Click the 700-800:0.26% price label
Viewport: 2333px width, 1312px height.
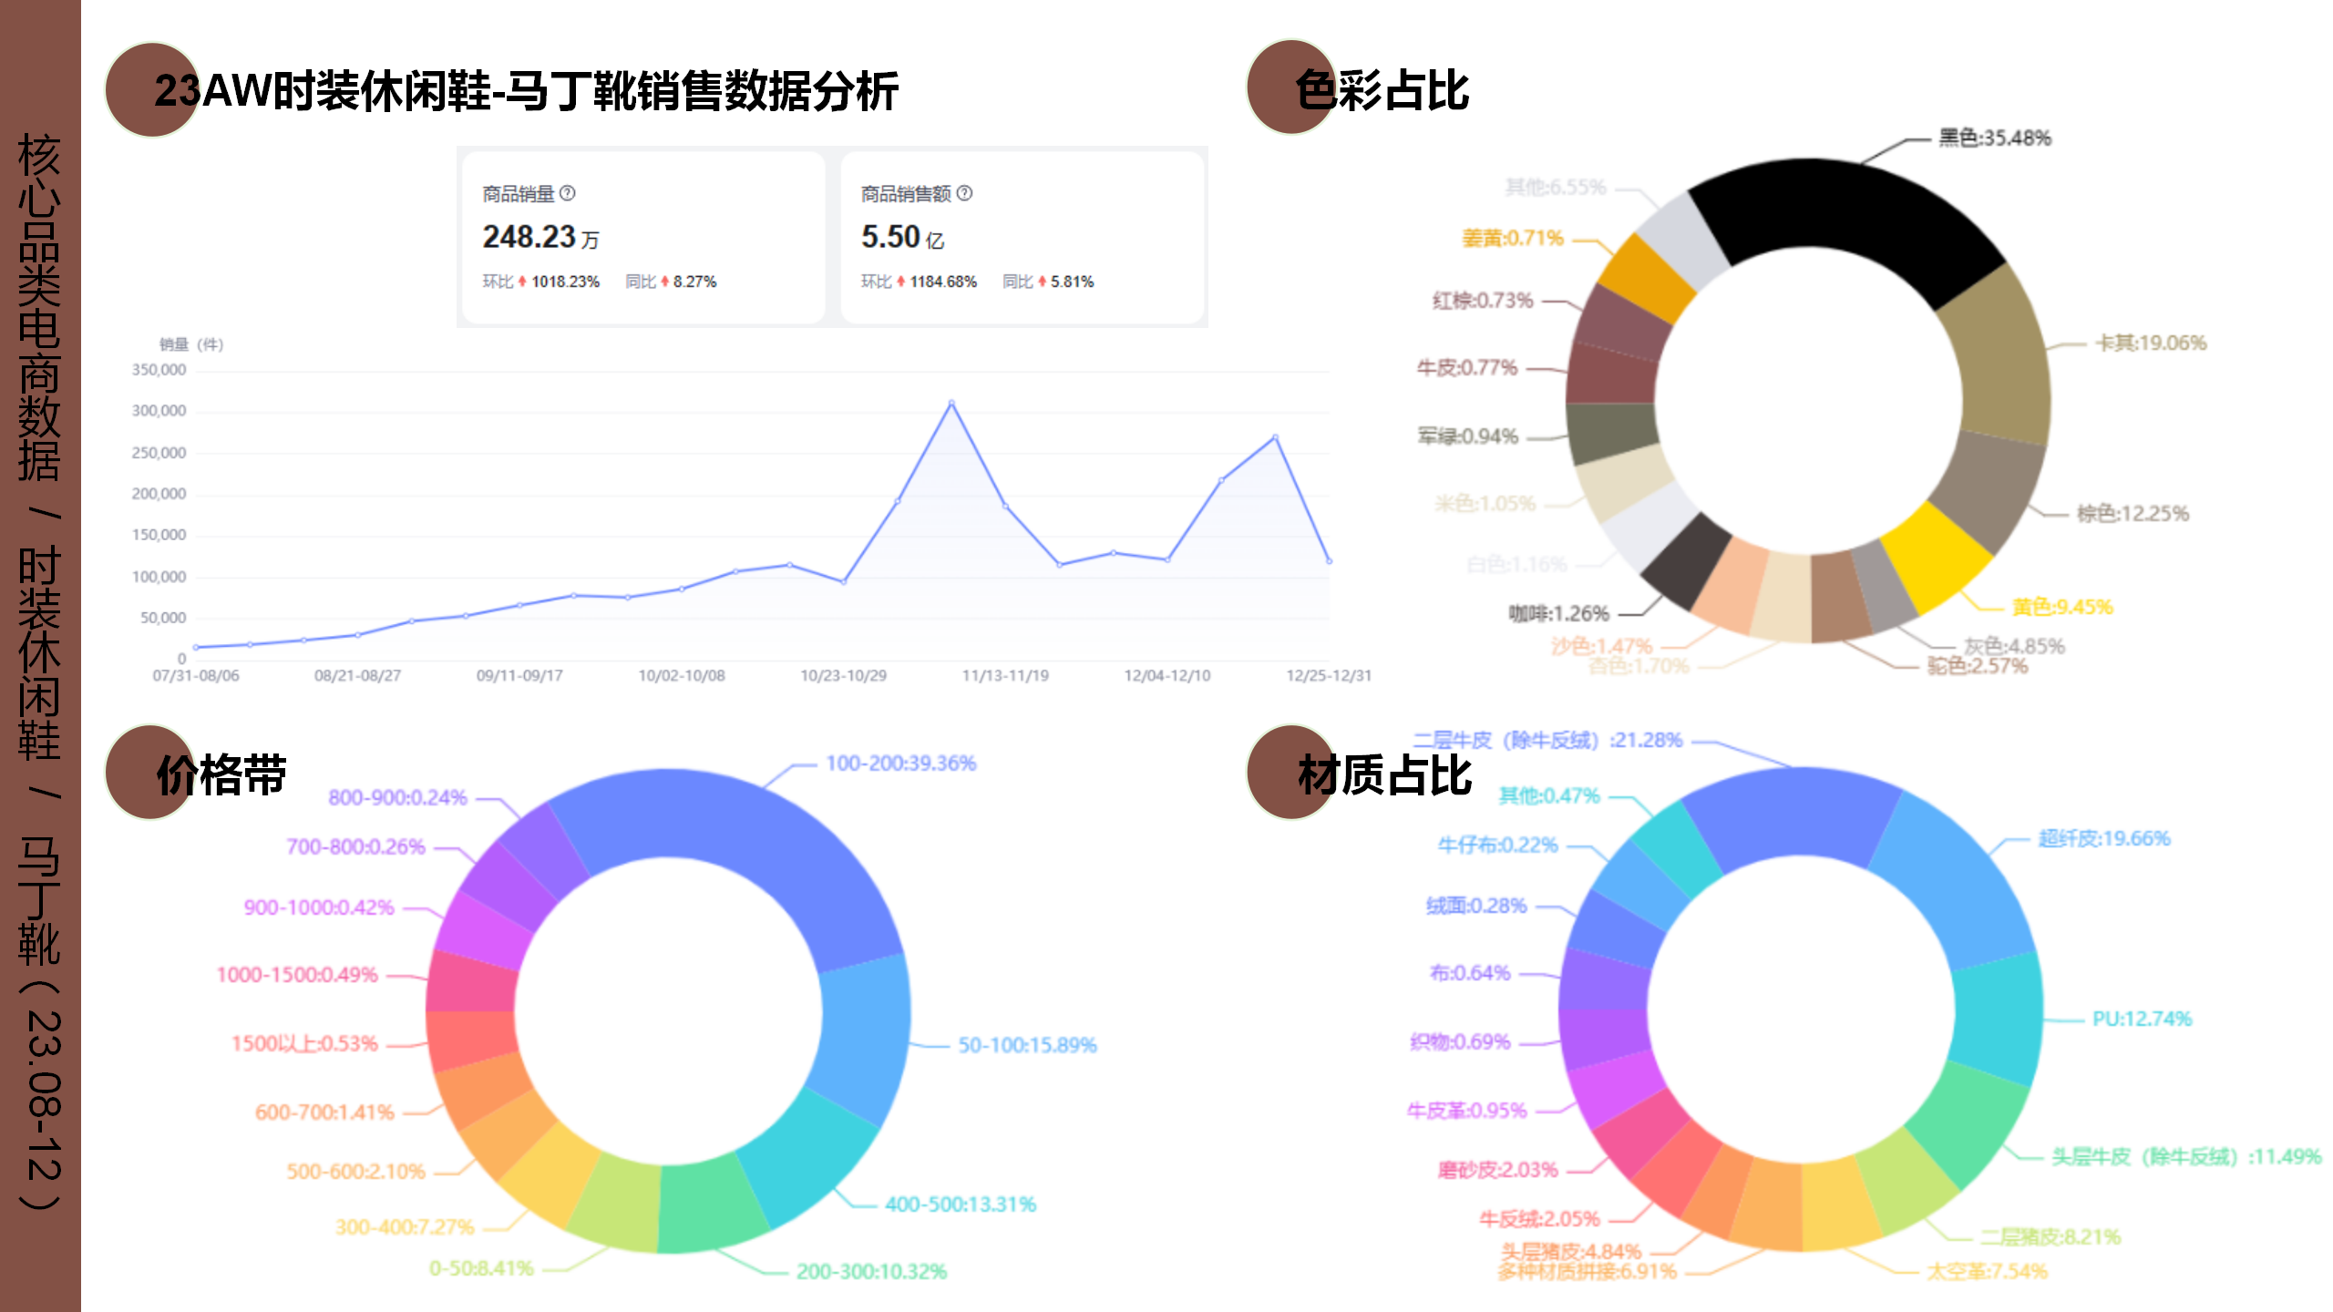[355, 847]
